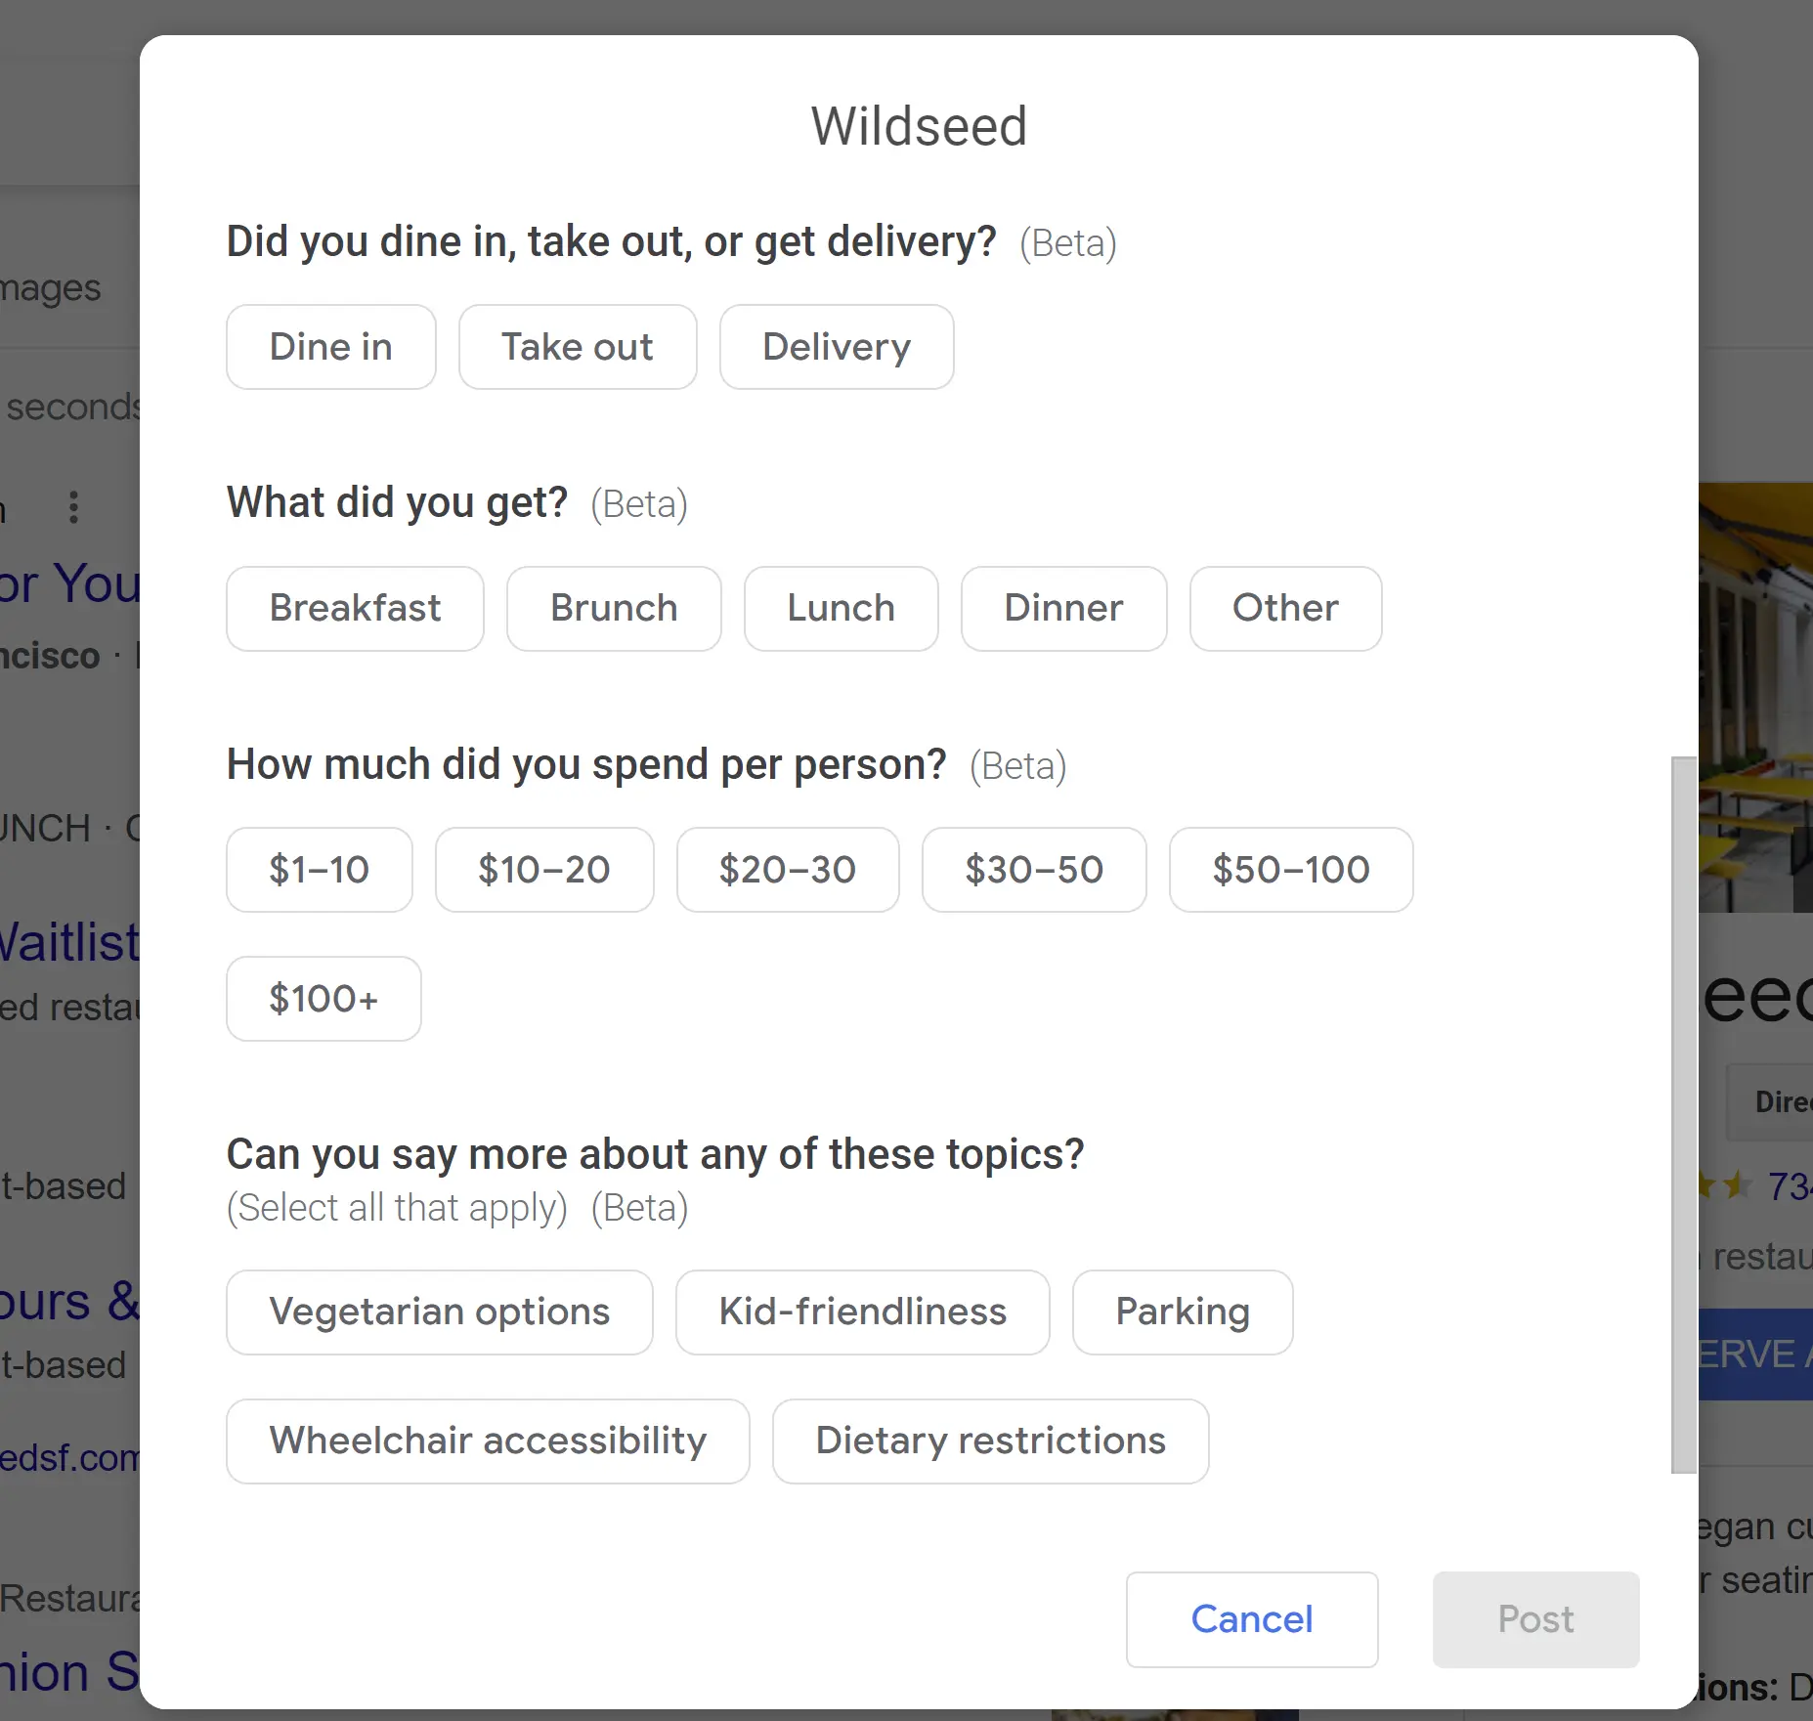1813x1721 pixels.
Task: Pick Dinner as the meal
Action: 1063,608
